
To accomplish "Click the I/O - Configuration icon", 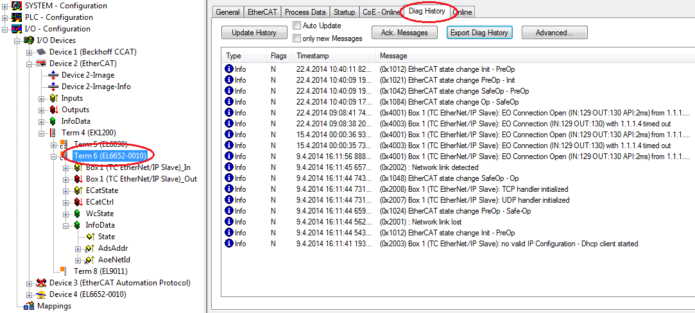I will pyautogui.click(x=17, y=30).
